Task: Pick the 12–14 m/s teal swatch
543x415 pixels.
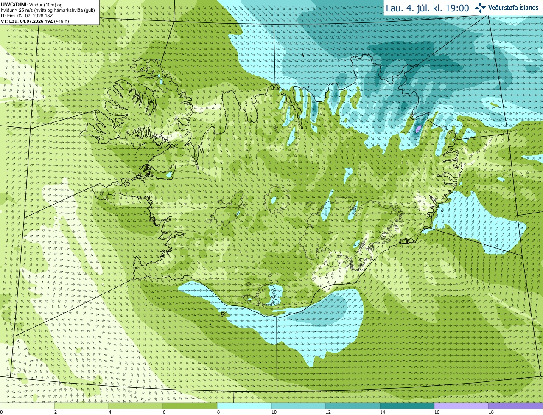Action: pyautogui.click(x=353, y=406)
